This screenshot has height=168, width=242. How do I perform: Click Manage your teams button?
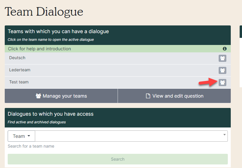point(61,96)
